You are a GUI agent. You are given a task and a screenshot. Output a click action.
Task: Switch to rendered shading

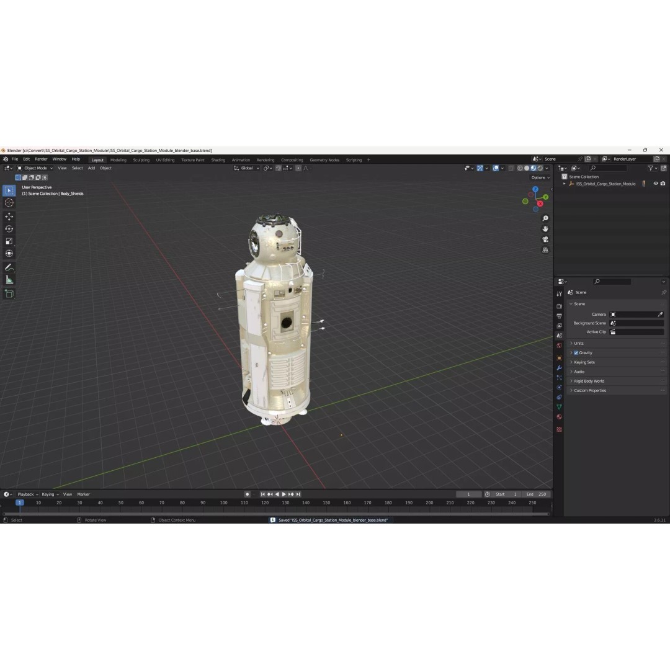click(540, 168)
